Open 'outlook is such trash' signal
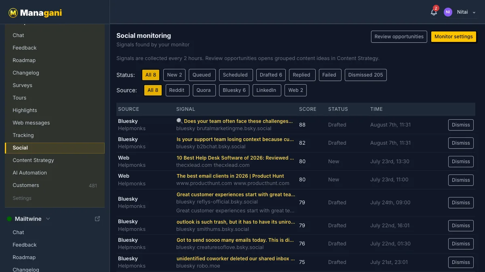485x272 pixels. pos(236,221)
